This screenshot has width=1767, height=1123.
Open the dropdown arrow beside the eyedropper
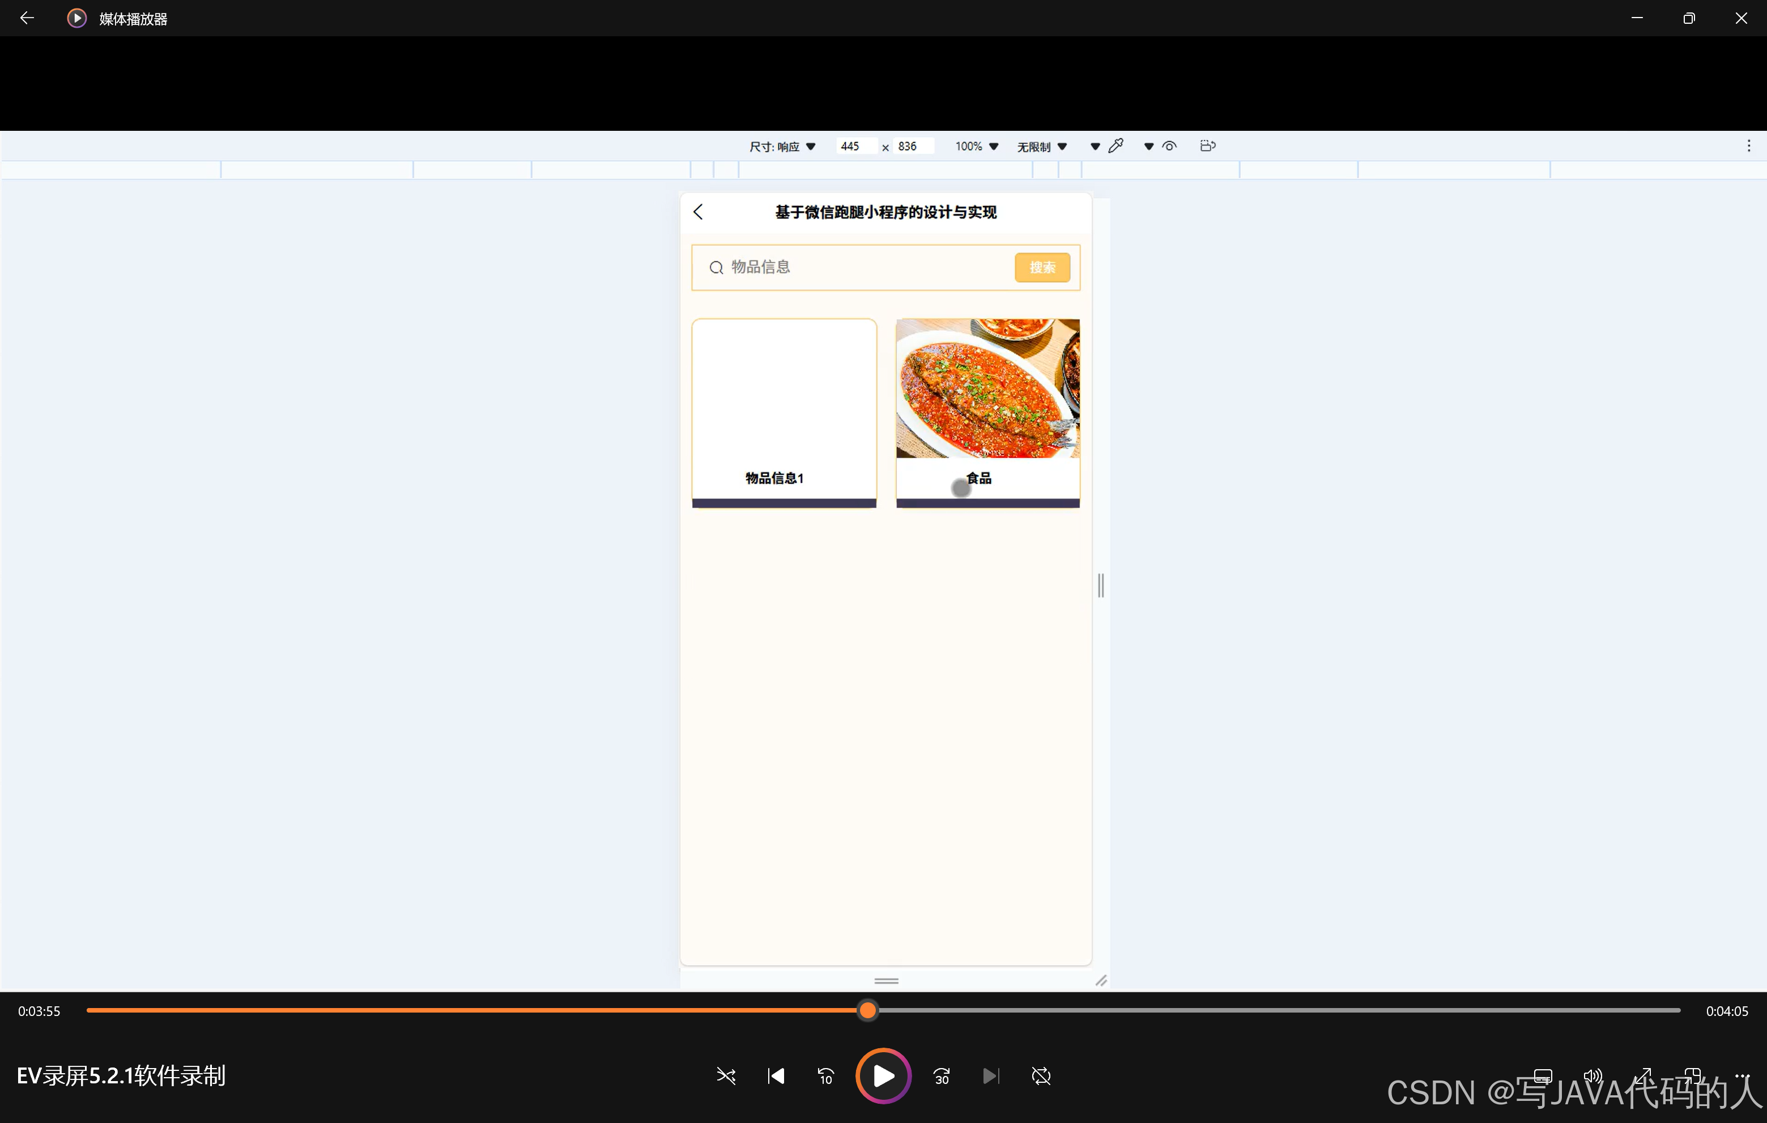1095,147
